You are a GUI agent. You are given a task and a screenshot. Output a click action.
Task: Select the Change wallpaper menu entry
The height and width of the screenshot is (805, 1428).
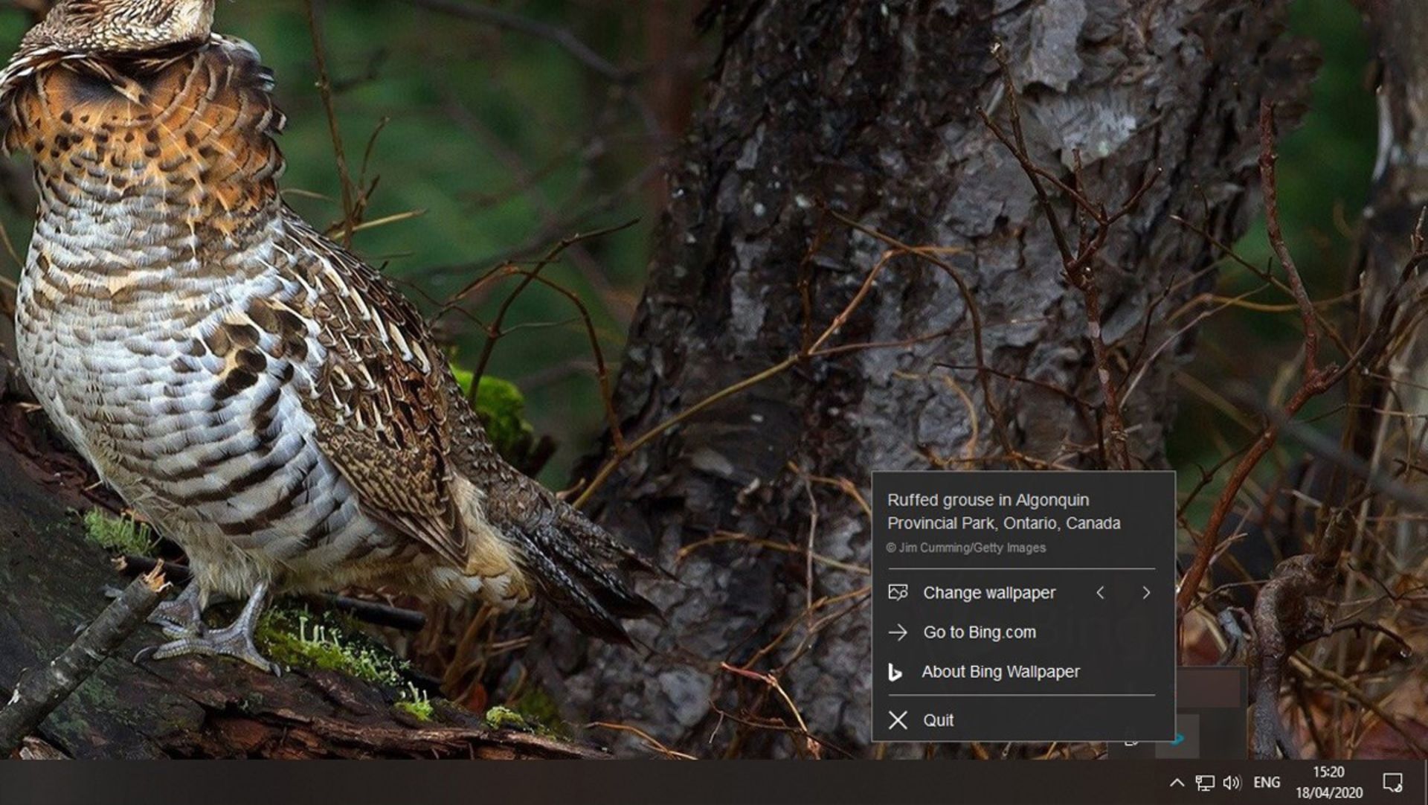(x=988, y=593)
